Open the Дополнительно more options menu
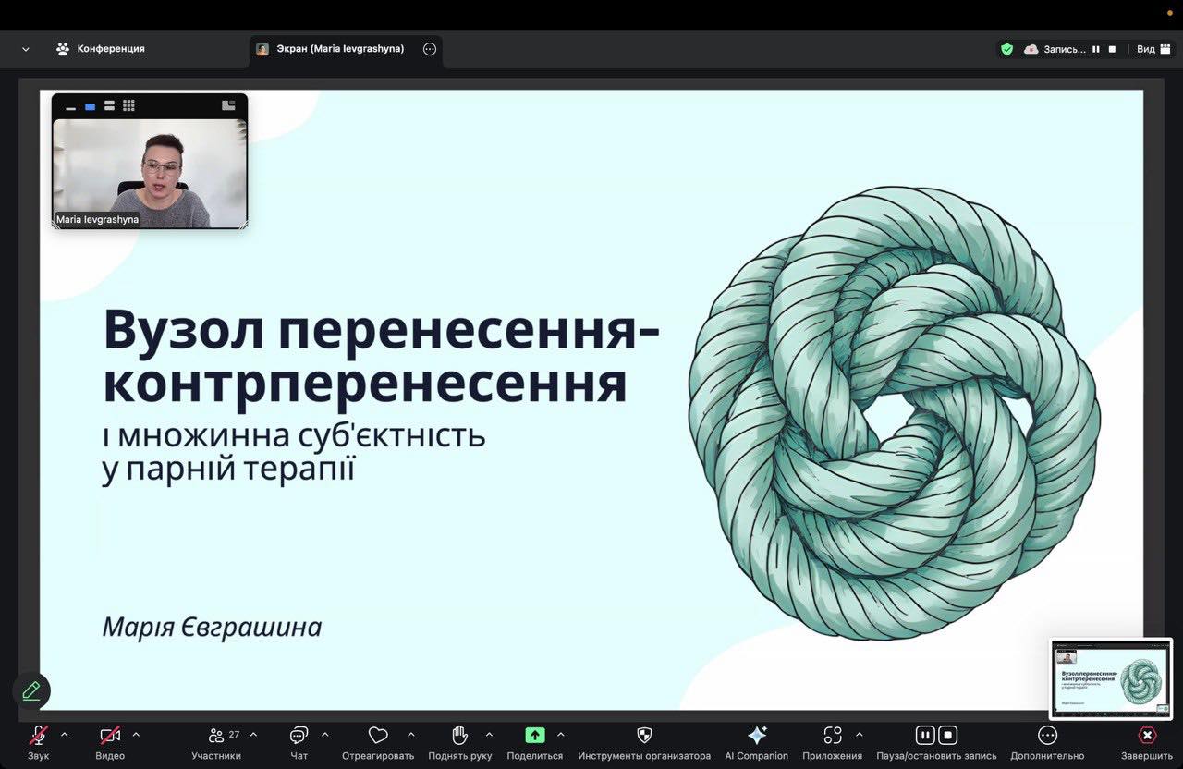The height and width of the screenshot is (769, 1183). 1047,736
